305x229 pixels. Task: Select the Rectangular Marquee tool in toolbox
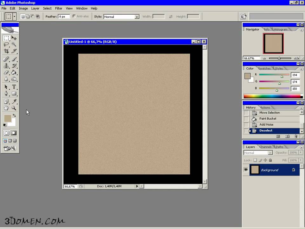click(6, 38)
